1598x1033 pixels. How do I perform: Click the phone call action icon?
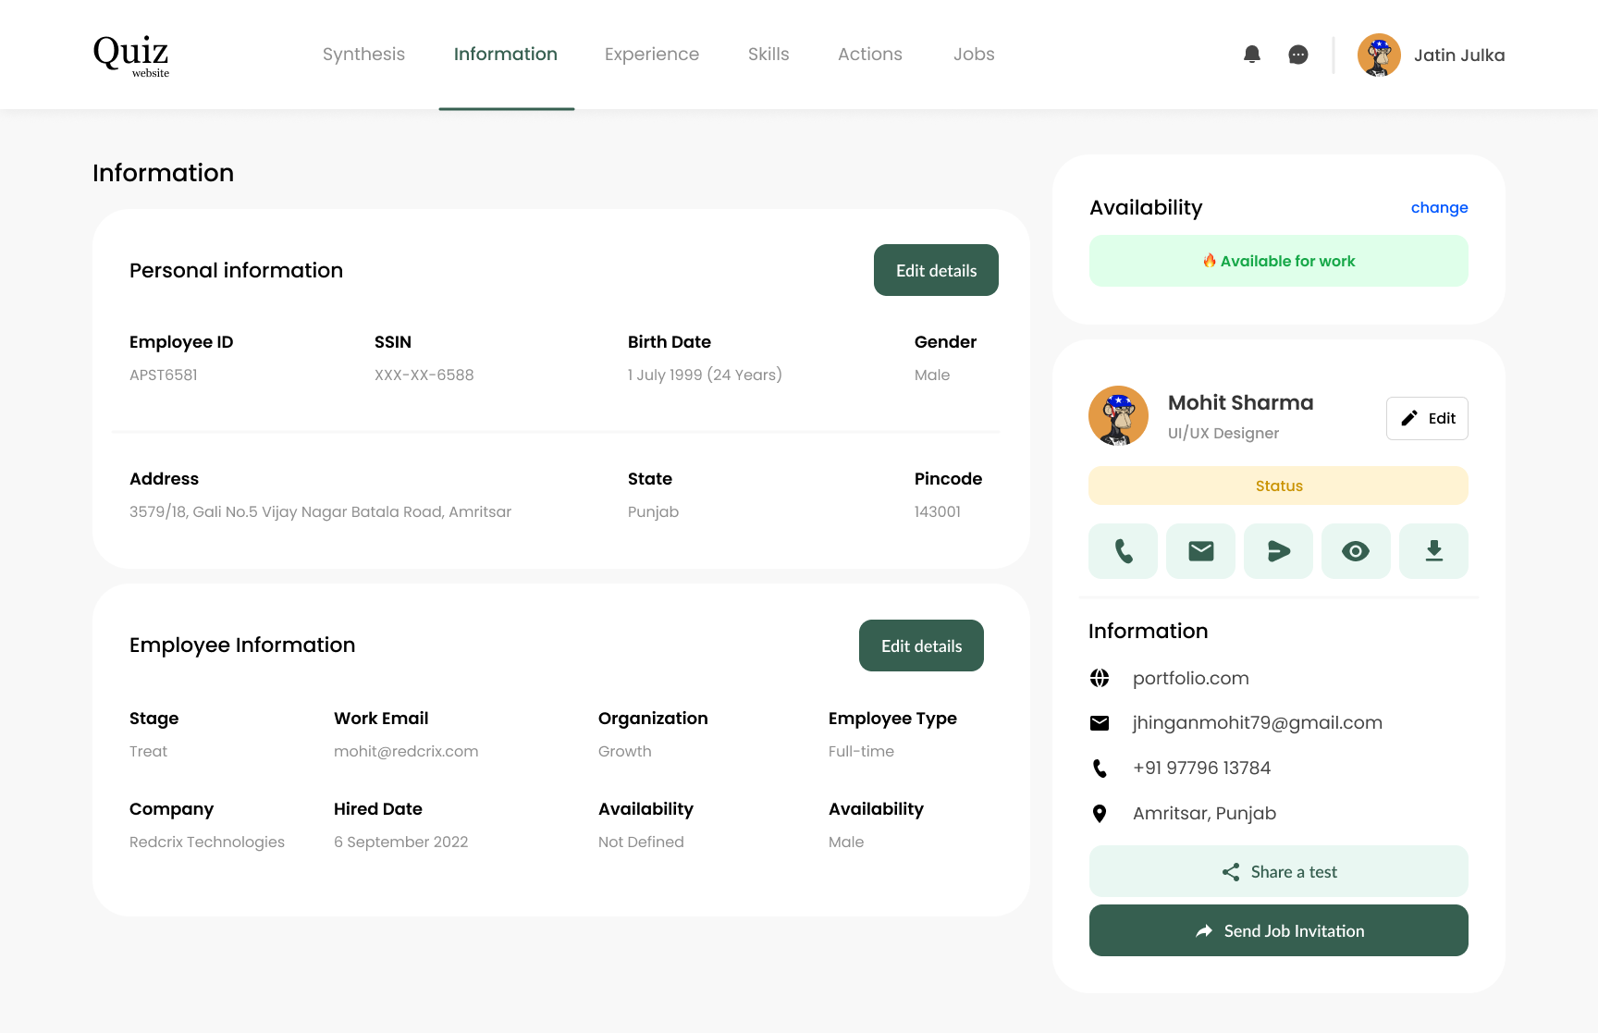coord(1123,551)
